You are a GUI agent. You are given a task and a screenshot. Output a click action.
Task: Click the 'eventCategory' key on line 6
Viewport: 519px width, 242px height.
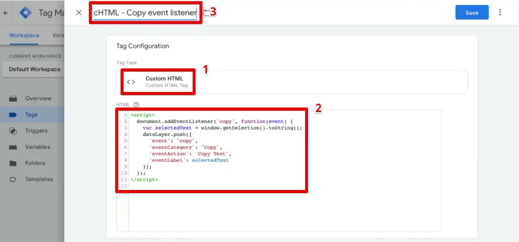pos(173,147)
